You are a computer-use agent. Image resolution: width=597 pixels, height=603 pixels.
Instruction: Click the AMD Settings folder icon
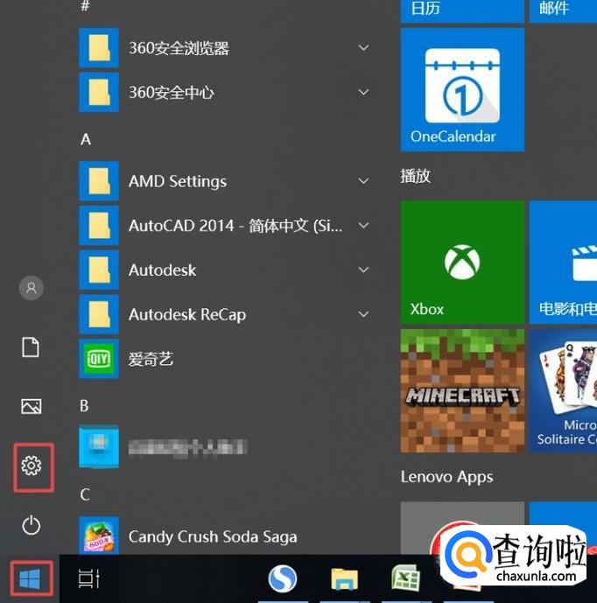point(99,181)
